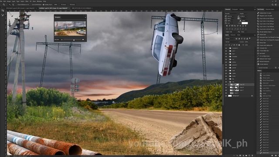Click the Zoom Out mode icon
The width and height of the screenshot is (279, 157).
13,5
